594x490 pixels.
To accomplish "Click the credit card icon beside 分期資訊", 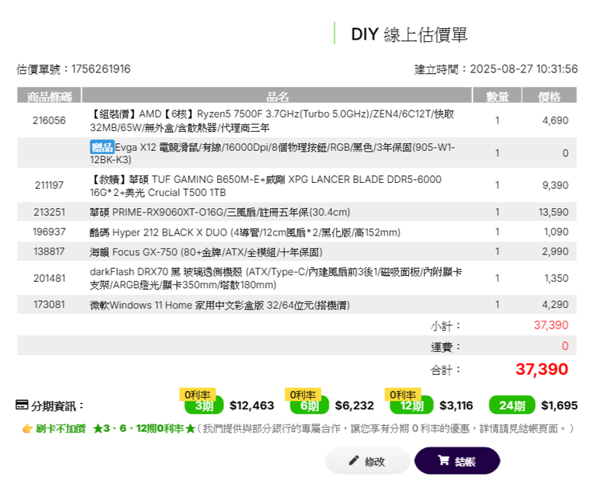I will [x=21, y=405].
